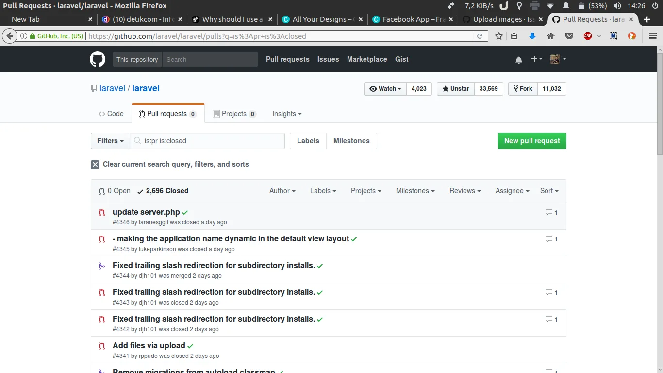This screenshot has width=663, height=373.
Task: Open Firefox downloads arrow
Action: point(532,36)
